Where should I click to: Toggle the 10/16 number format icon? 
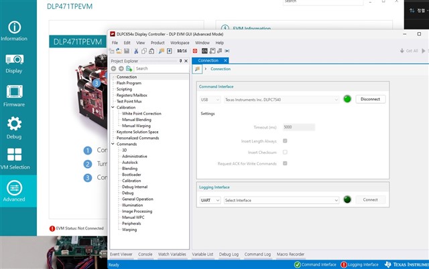(182, 51)
